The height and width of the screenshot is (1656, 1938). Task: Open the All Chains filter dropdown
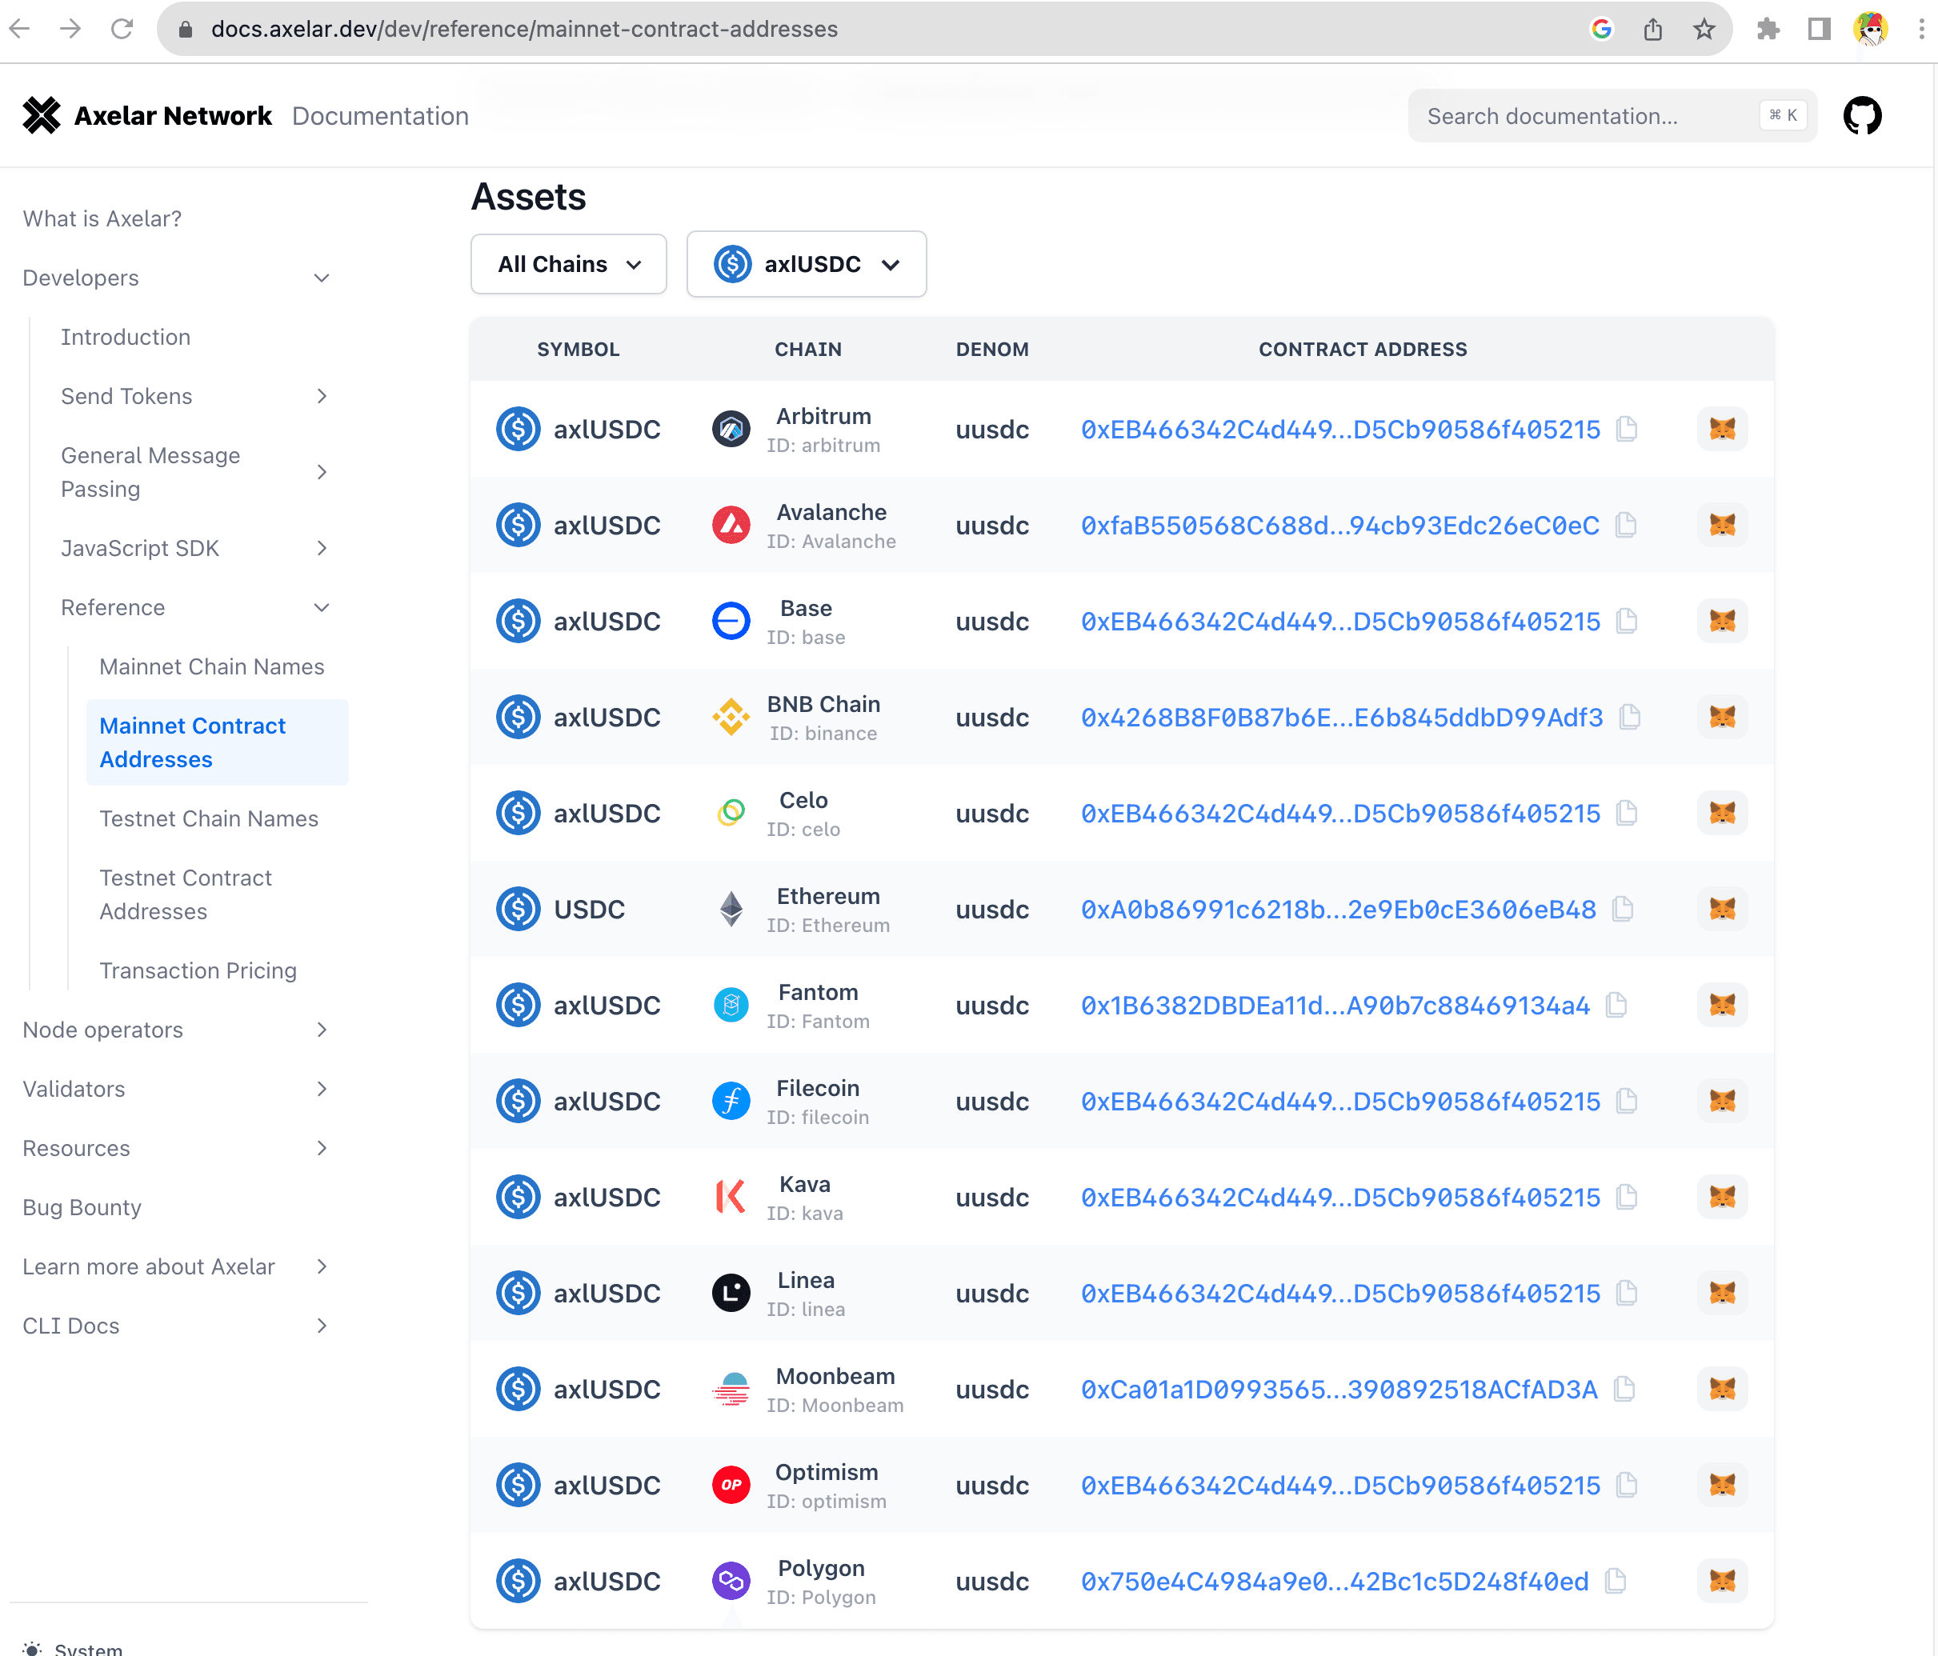tap(569, 265)
